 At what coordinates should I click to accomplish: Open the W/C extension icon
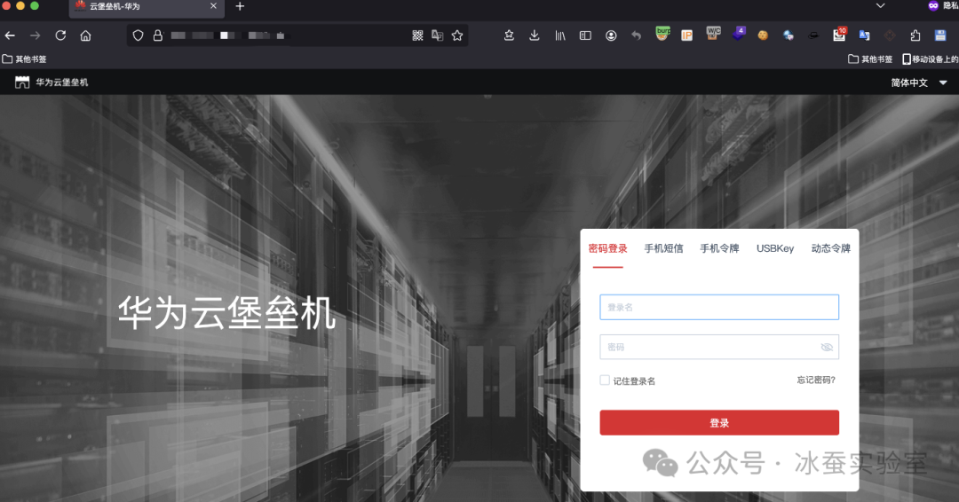713,34
